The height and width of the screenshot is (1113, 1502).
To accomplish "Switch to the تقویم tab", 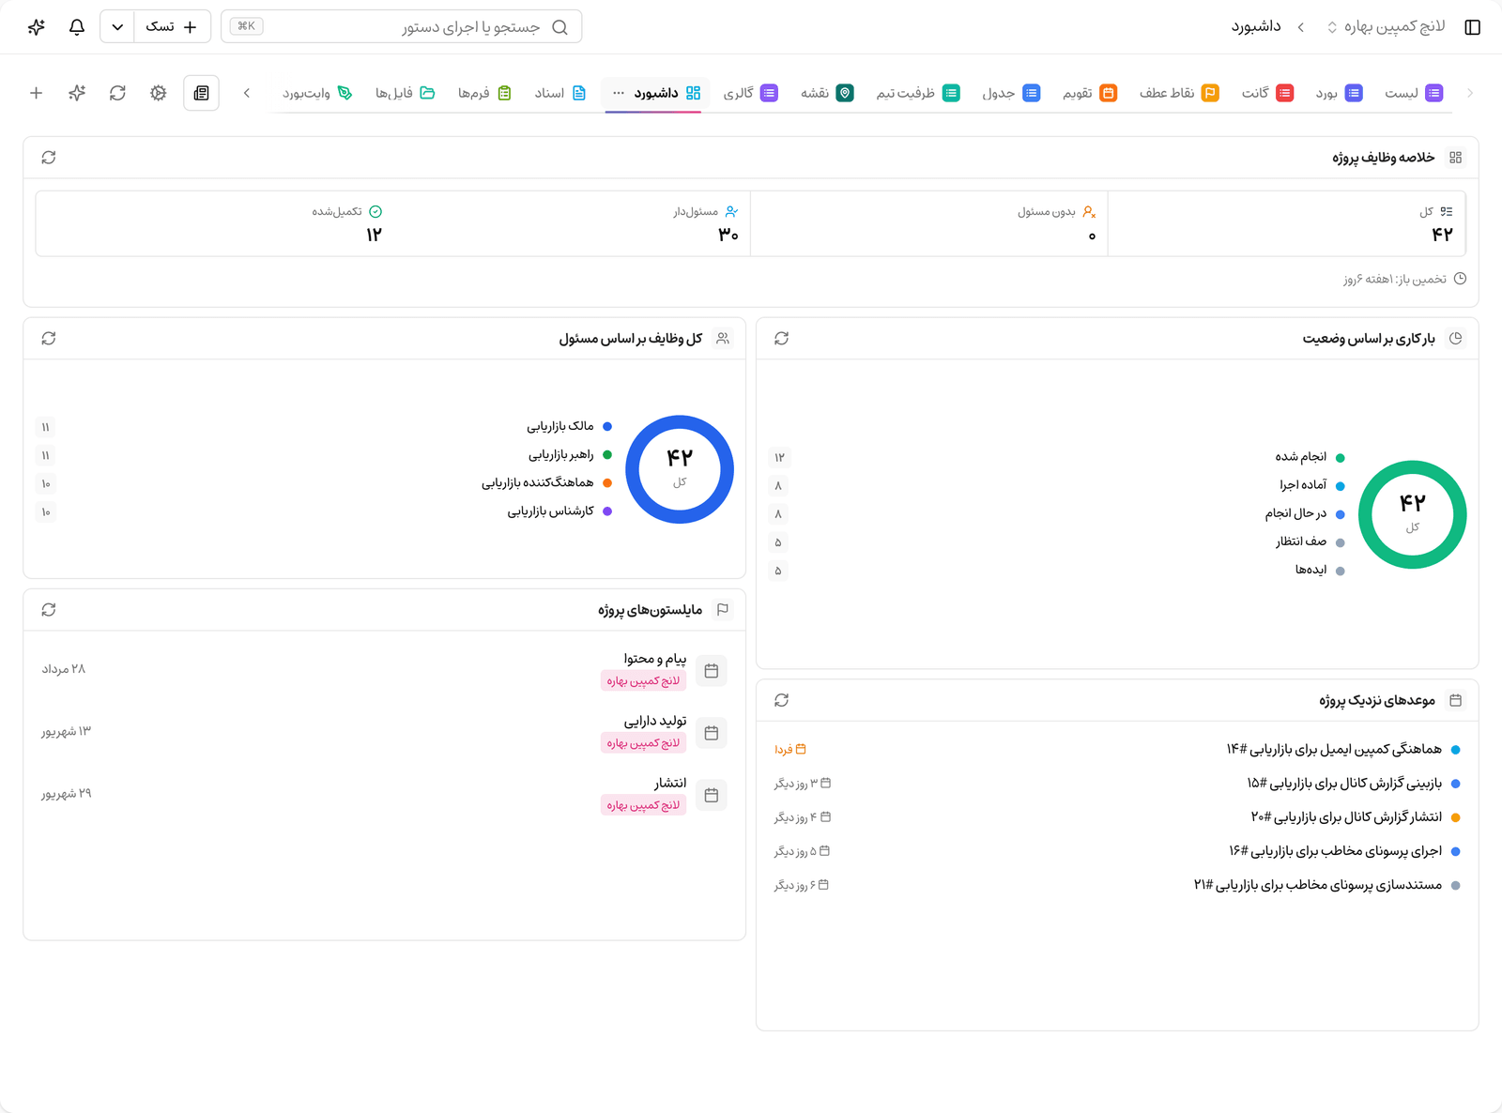I will click(x=1090, y=93).
